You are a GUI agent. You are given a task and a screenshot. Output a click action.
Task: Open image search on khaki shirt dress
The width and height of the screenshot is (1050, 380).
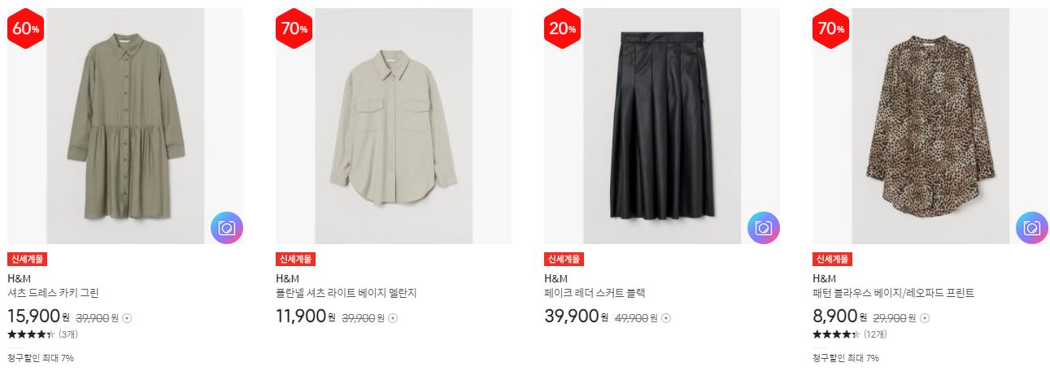[227, 228]
